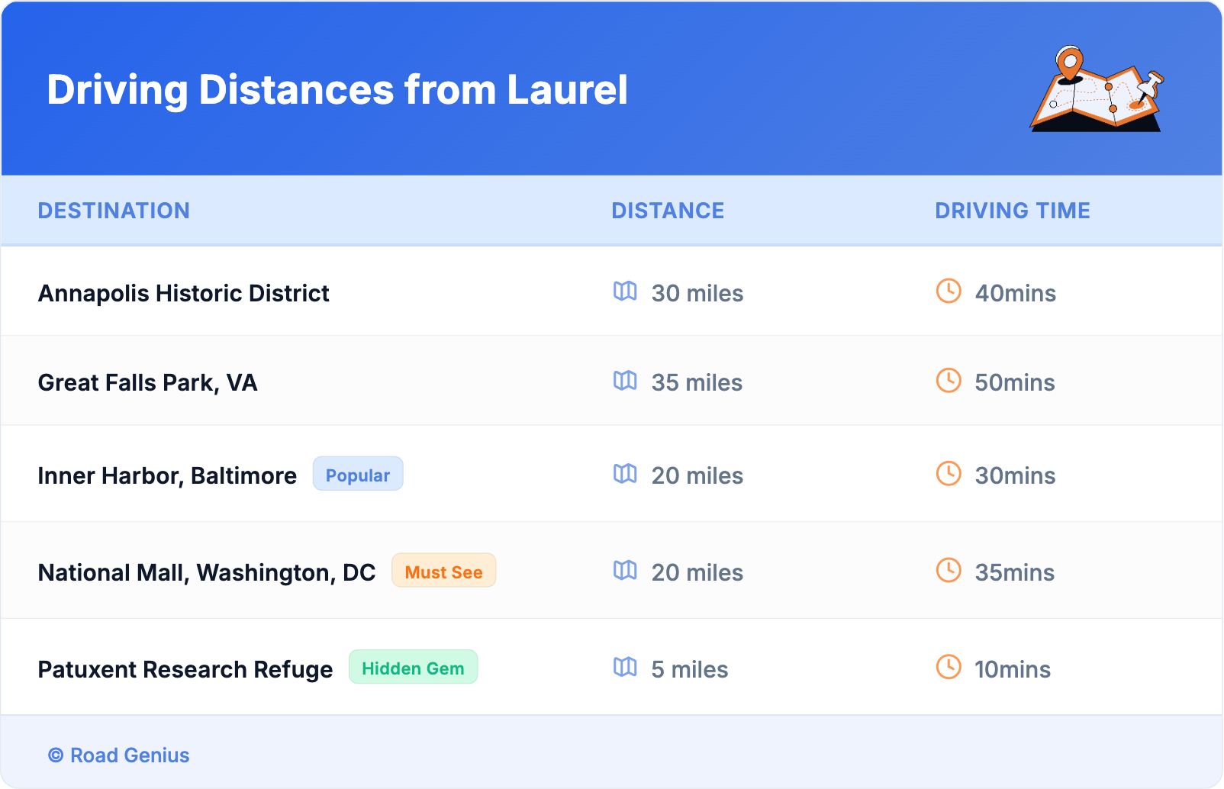Click the map icon beside 30 miles
The height and width of the screenshot is (789, 1224).
click(625, 291)
